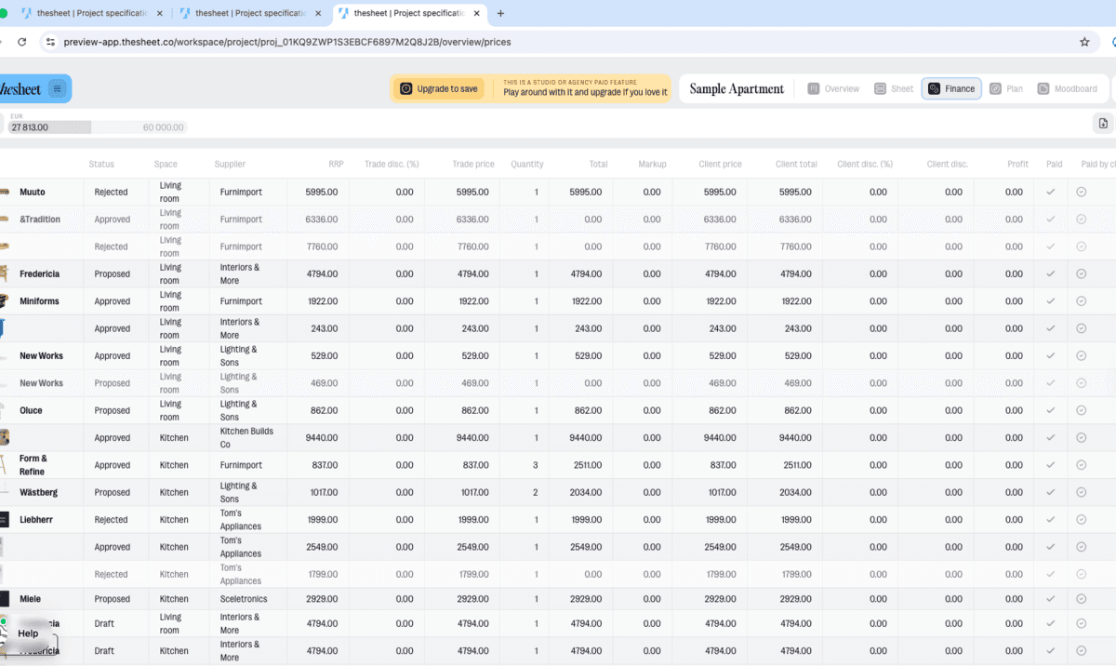
Task: Close the second thesheet browser tab
Action: (320, 13)
